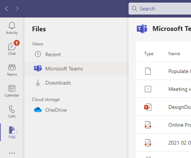Go forward with the right arrow

(x=17, y=9)
